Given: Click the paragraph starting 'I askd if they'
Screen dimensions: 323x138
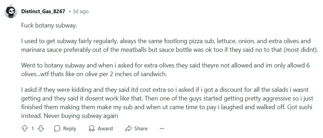Looking at the screenshot, I should (167, 103).
